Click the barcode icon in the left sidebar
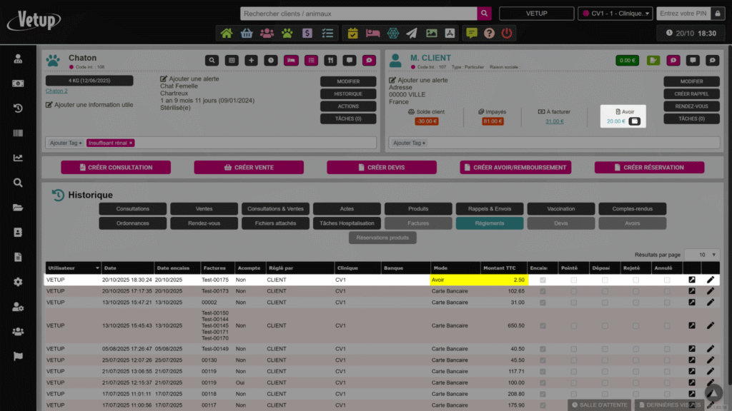Viewport: 732px width, 411px height. (18, 133)
